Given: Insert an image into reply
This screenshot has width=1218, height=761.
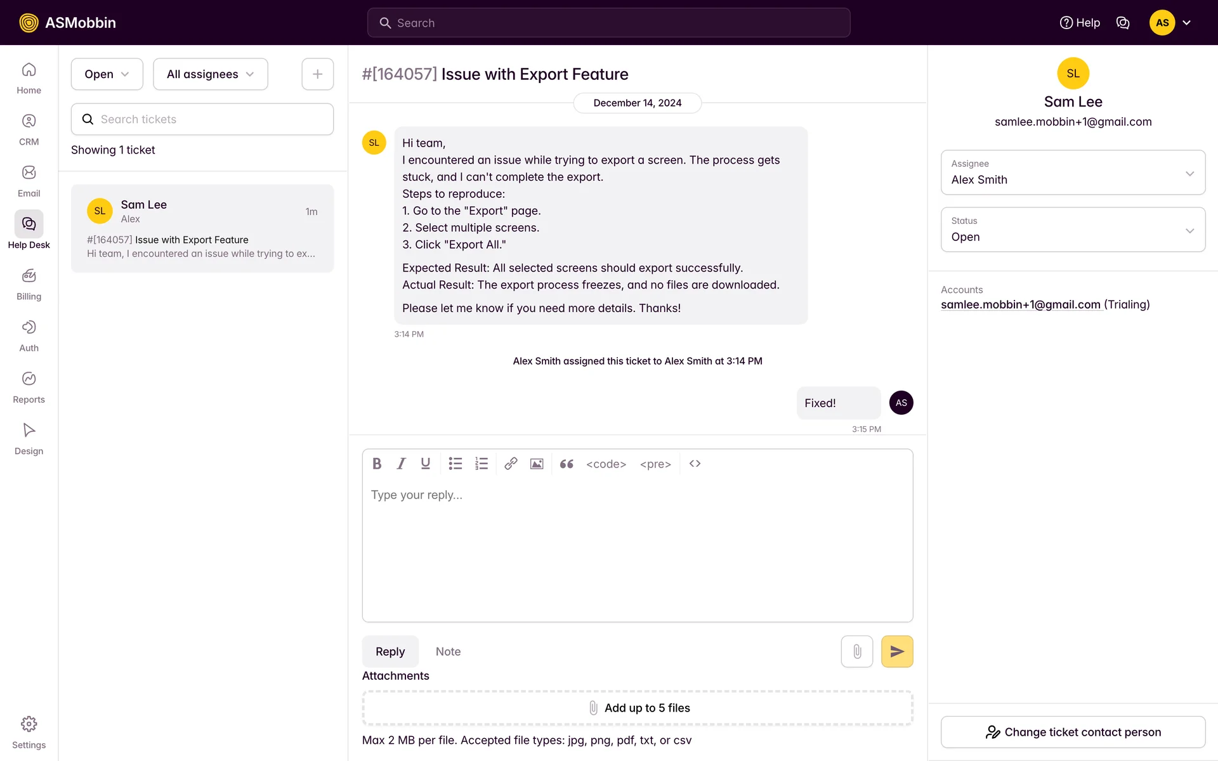Looking at the screenshot, I should pos(537,464).
